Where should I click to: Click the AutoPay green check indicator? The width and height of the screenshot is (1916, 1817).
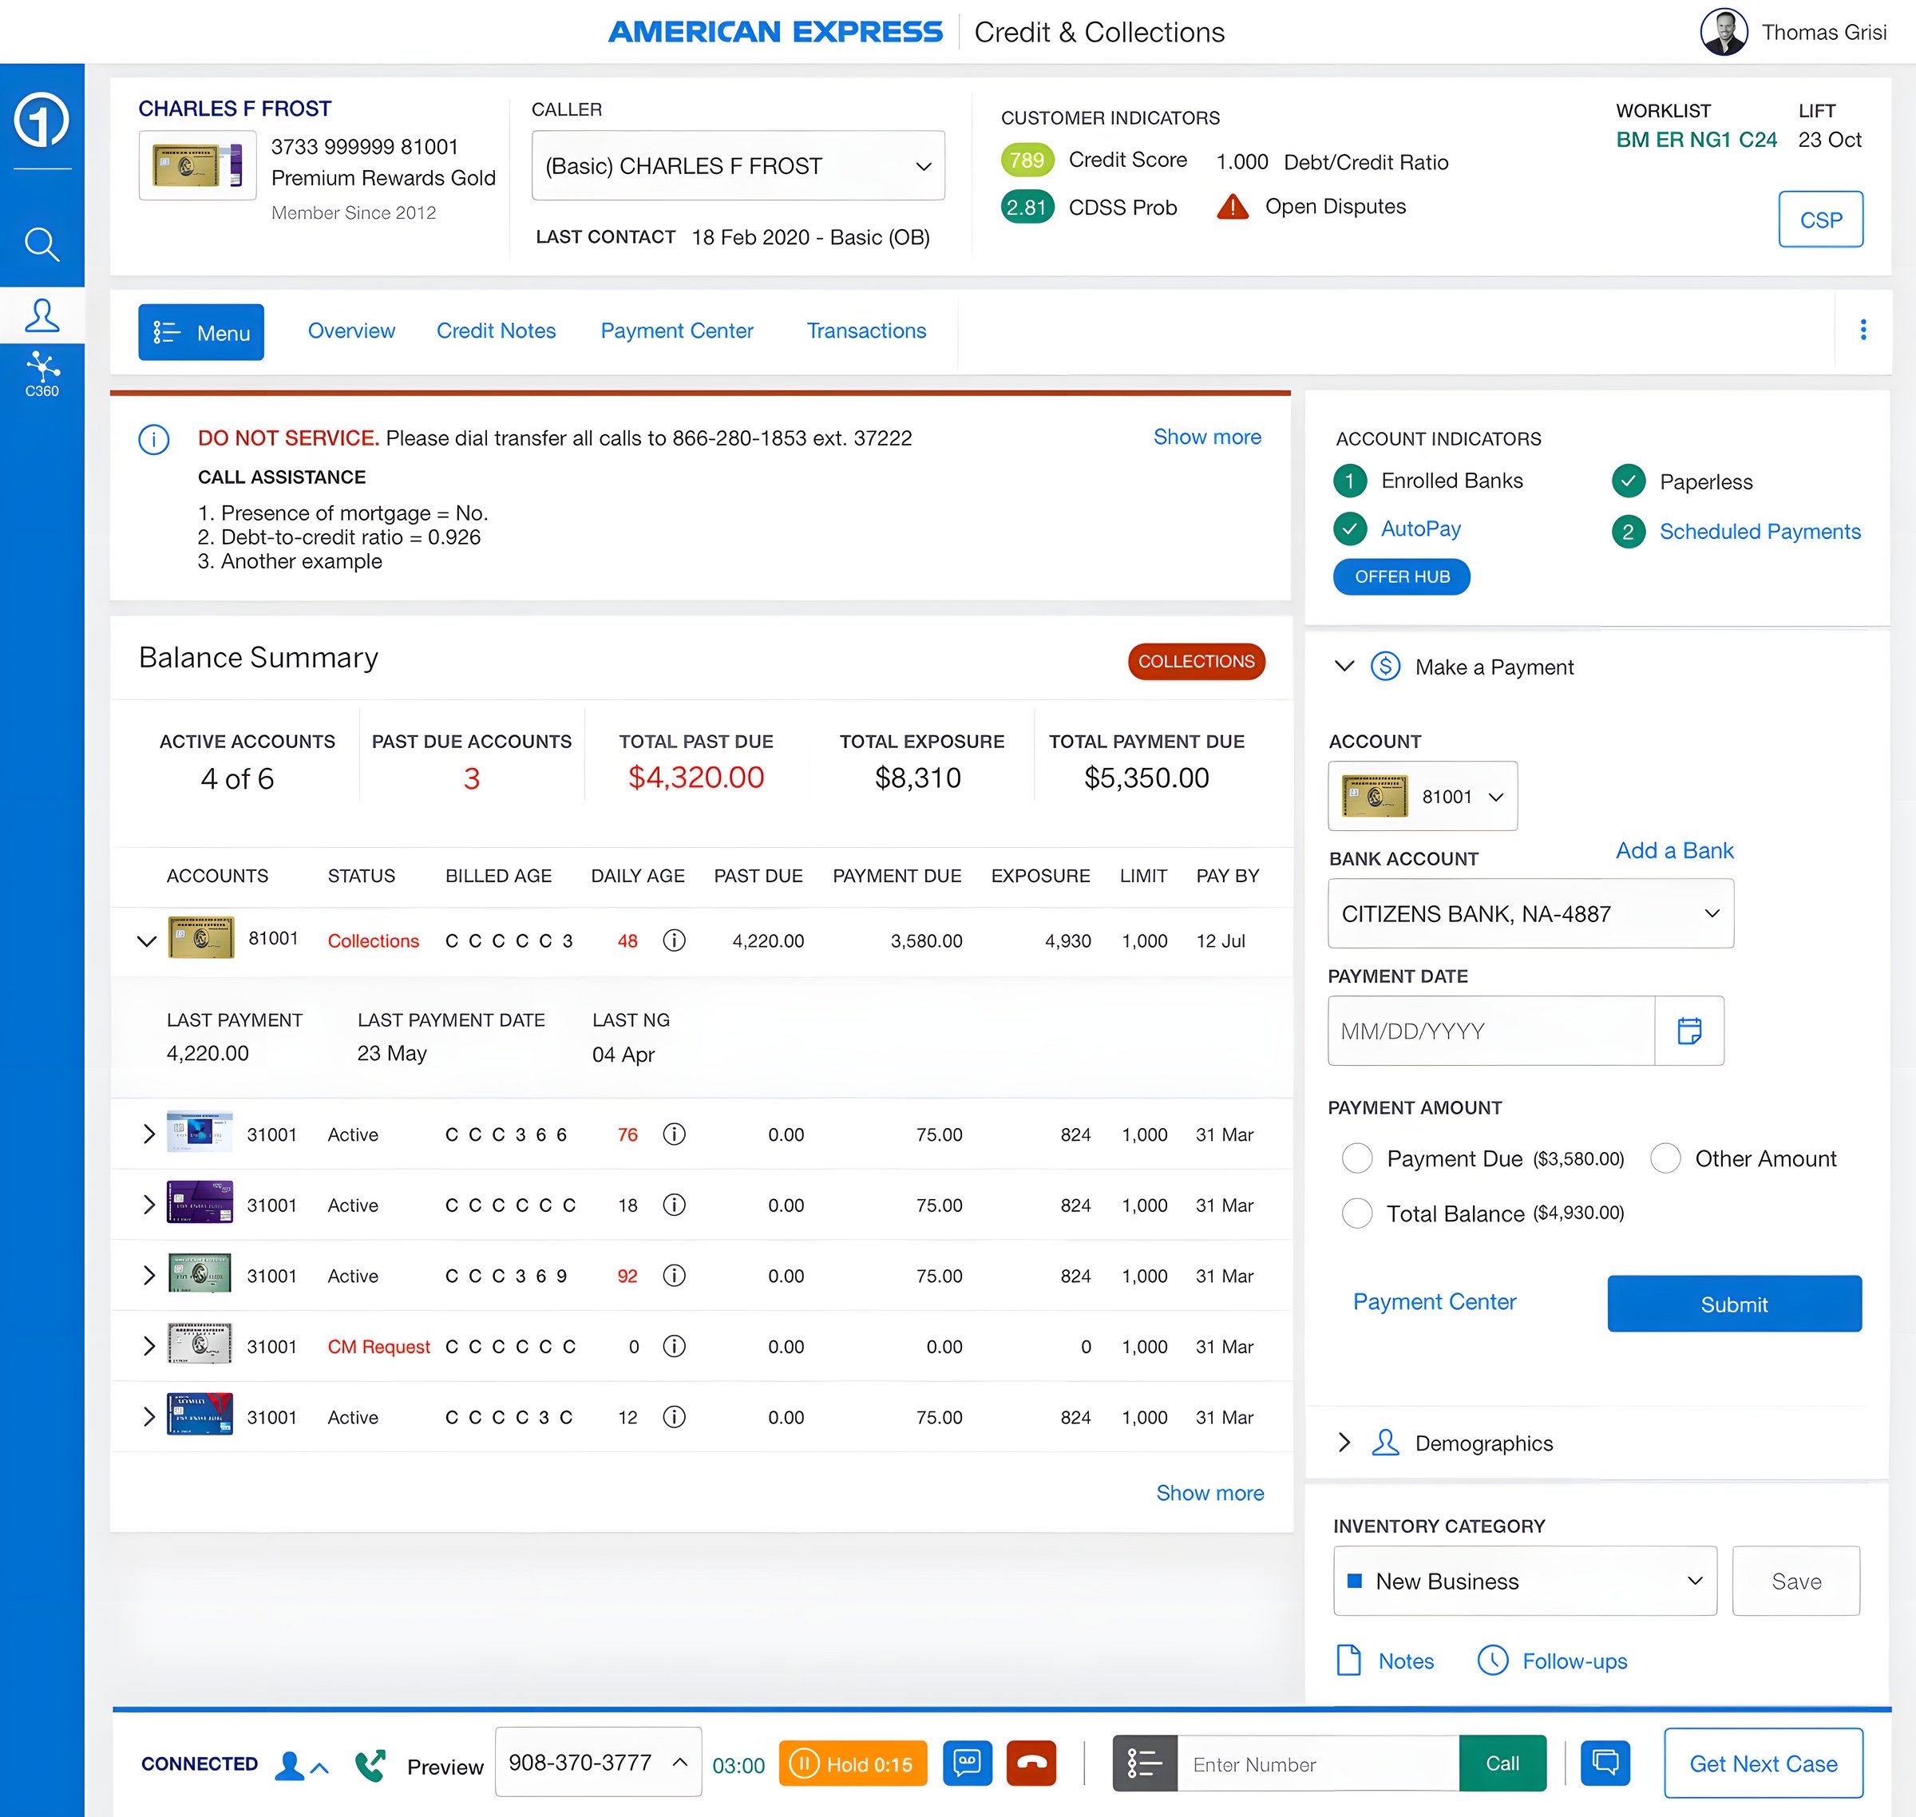tap(1349, 528)
